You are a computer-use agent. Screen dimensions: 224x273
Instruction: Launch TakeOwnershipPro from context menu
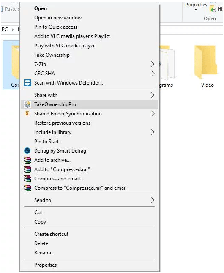pos(89,104)
